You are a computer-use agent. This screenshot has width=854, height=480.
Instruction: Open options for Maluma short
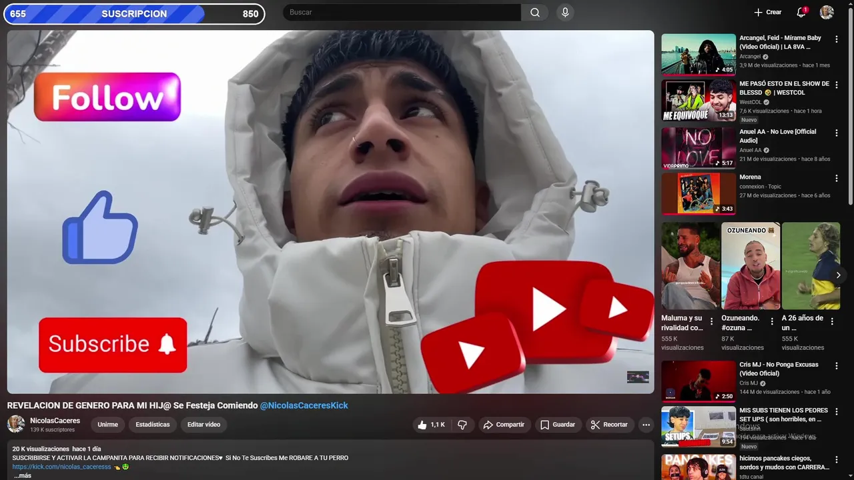click(x=712, y=321)
